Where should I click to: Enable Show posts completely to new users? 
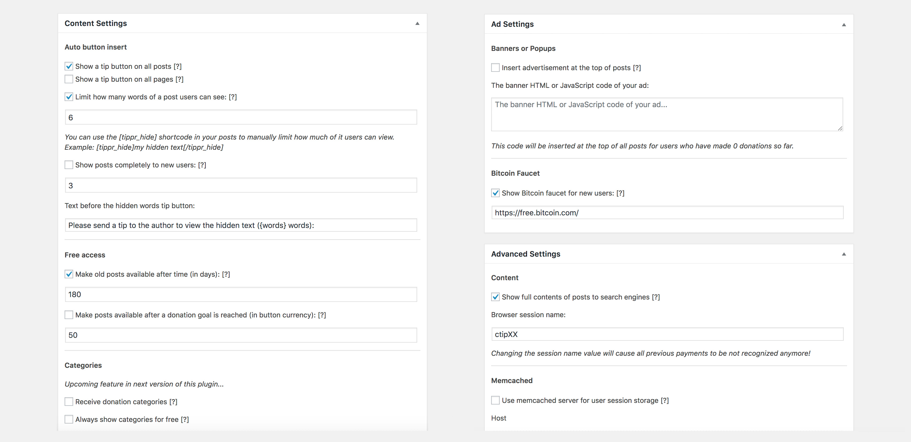click(x=69, y=165)
